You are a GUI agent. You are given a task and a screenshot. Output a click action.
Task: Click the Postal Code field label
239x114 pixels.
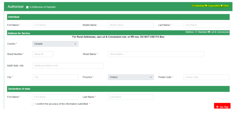click(165, 77)
